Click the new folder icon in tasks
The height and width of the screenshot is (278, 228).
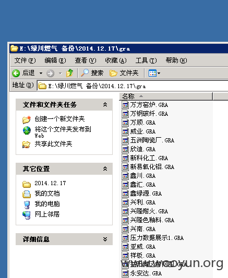(27, 119)
